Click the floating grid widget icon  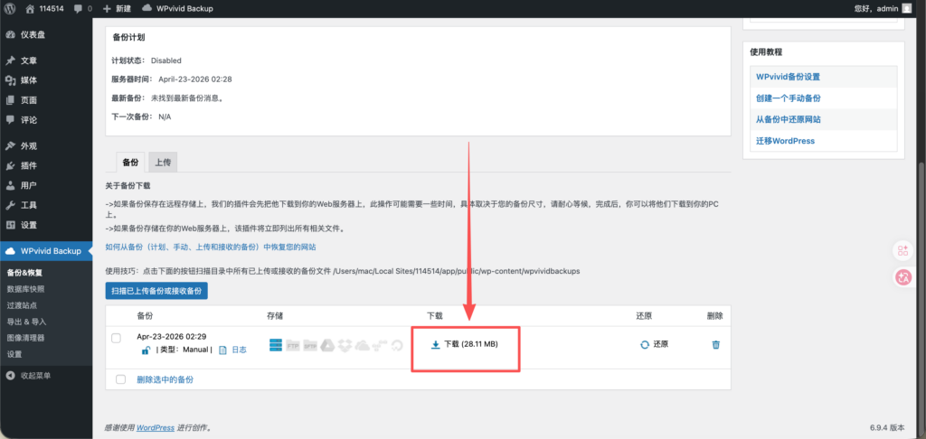pyautogui.click(x=903, y=251)
